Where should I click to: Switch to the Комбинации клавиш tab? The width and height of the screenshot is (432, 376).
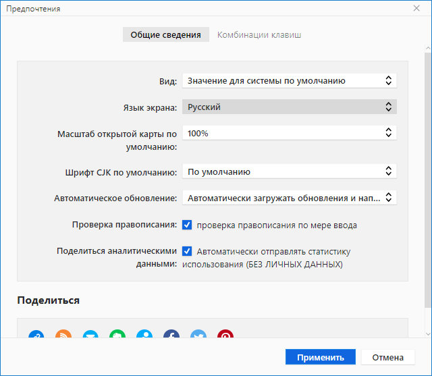(x=259, y=34)
